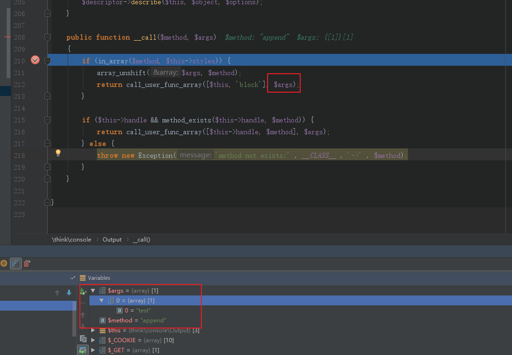Viewport: 512px width, 355px height.
Task: Click the __call() breadcrumb
Action: pyautogui.click(x=141, y=239)
